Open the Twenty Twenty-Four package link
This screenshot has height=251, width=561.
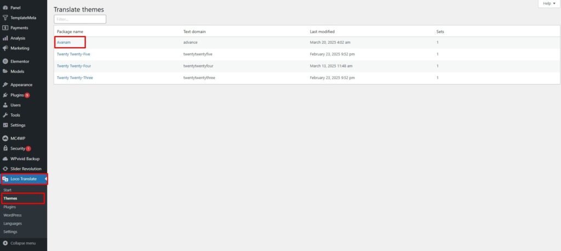coord(74,66)
